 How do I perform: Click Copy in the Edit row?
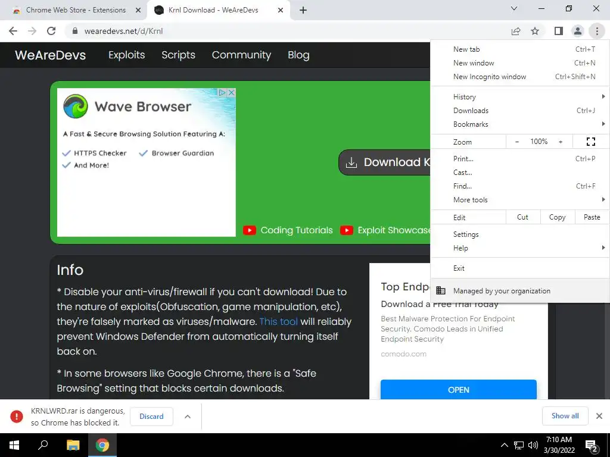(558, 217)
